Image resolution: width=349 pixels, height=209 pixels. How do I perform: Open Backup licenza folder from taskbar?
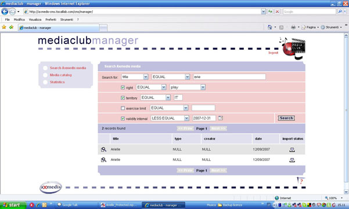click(230, 205)
